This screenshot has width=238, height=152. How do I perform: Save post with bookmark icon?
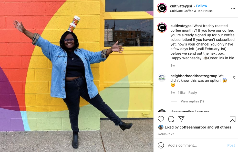pyautogui.click(x=233, y=119)
